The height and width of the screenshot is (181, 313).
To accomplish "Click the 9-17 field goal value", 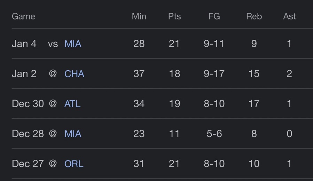I will (x=214, y=74).
